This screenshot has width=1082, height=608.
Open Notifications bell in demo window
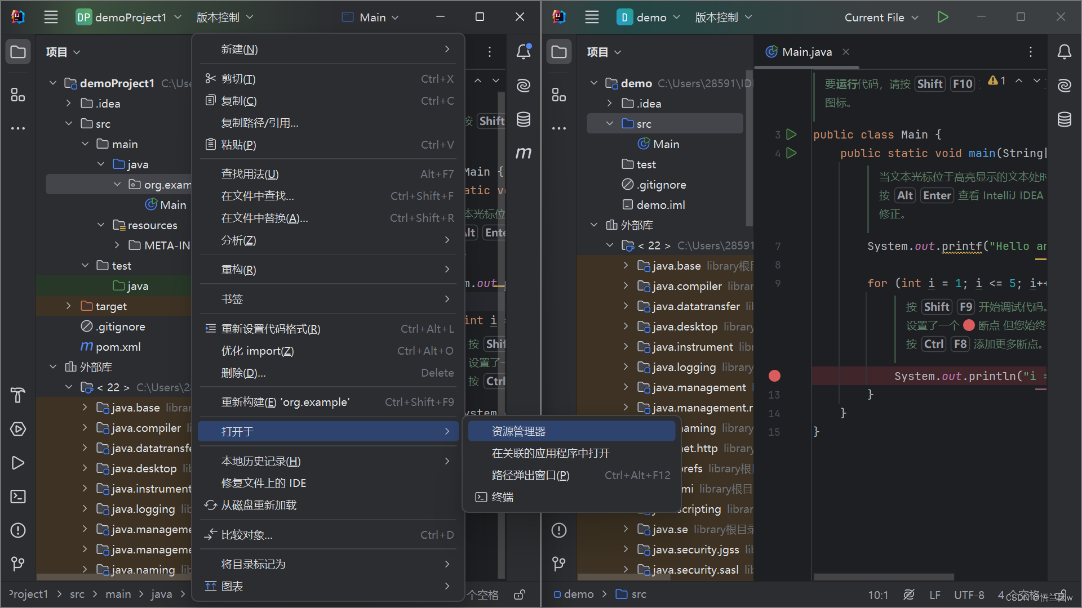[x=1065, y=52]
